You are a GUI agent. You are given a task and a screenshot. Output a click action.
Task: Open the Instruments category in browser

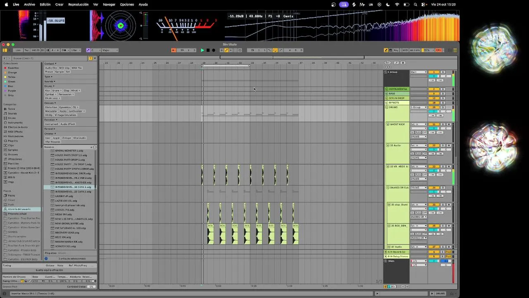[15, 123]
